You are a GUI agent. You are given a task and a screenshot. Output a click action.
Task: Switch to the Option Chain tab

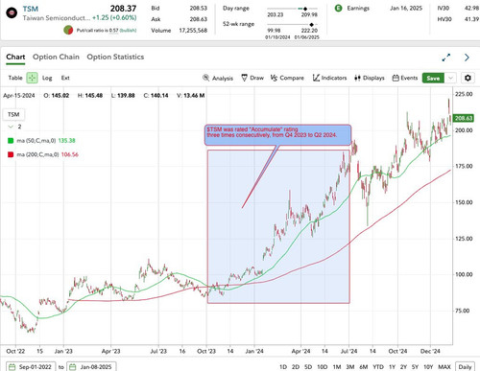[56, 58]
